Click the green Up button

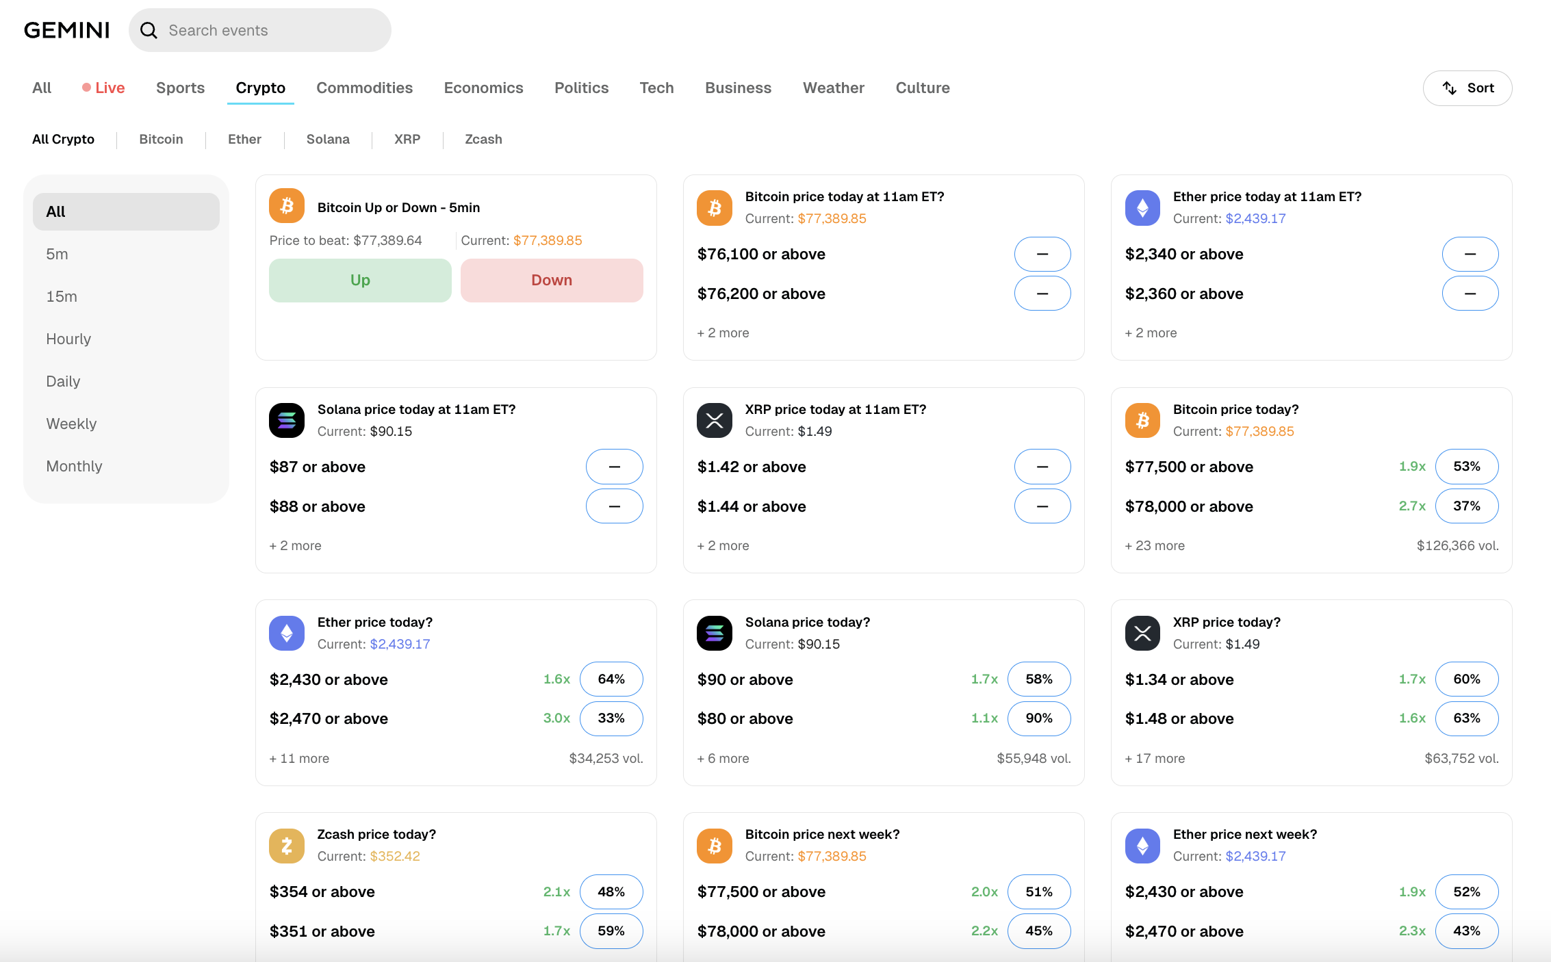point(360,280)
